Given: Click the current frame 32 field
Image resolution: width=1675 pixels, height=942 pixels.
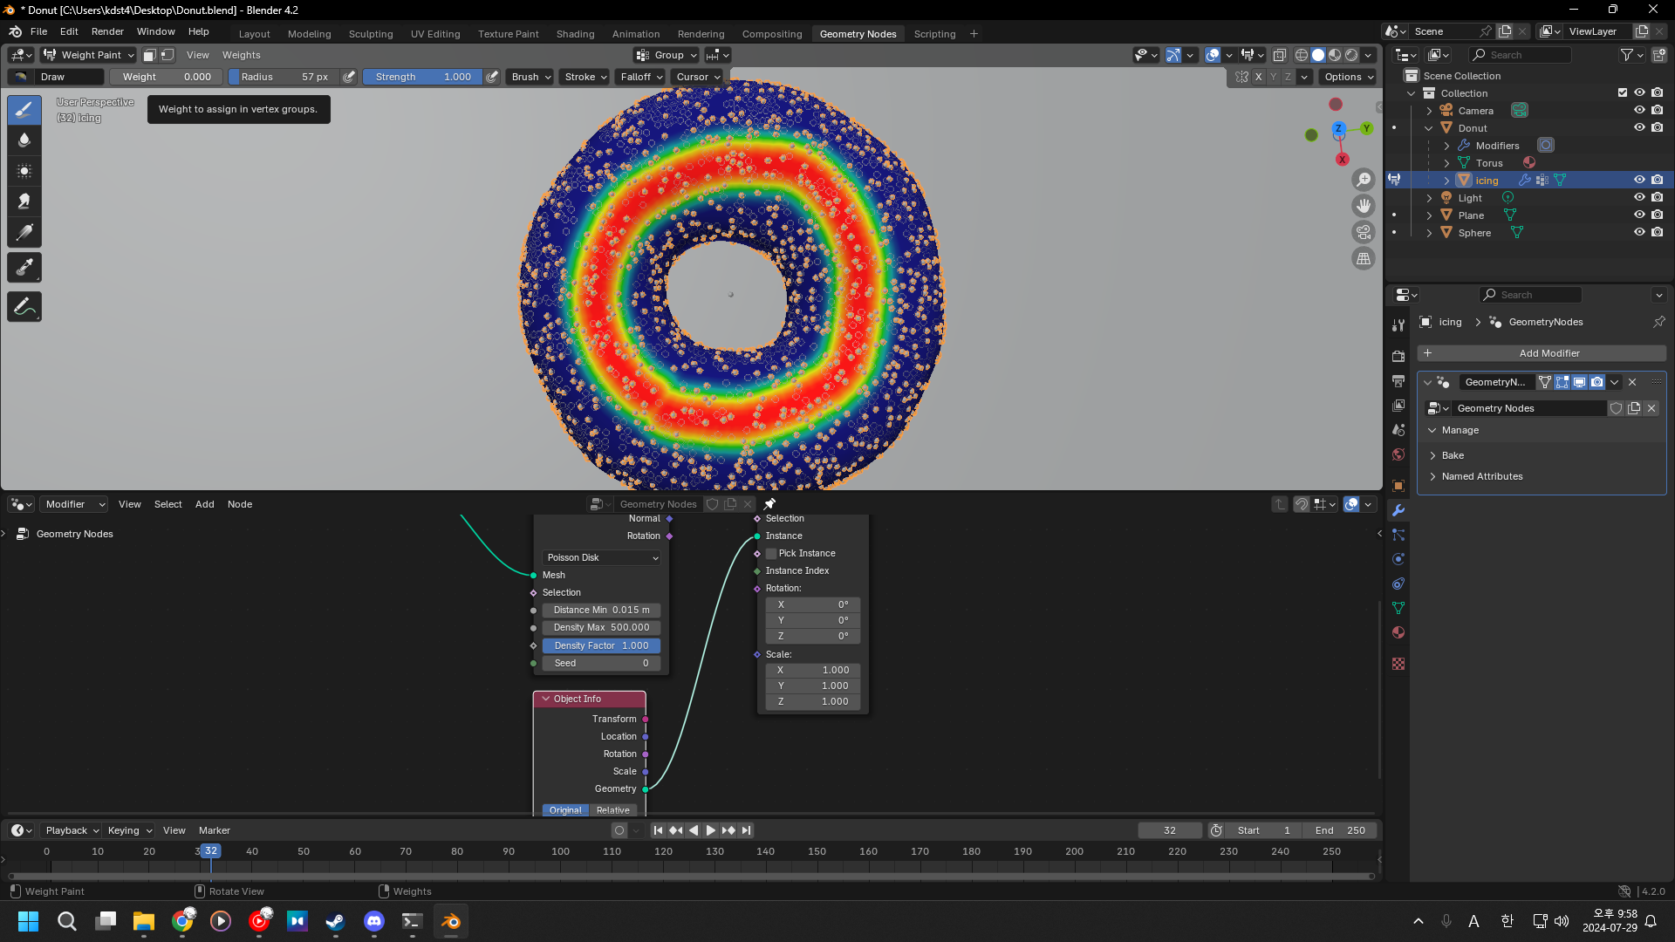Looking at the screenshot, I should [x=1170, y=830].
